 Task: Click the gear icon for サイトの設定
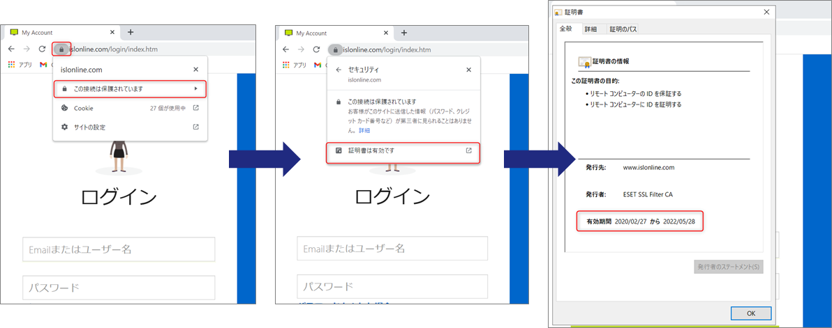point(65,127)
